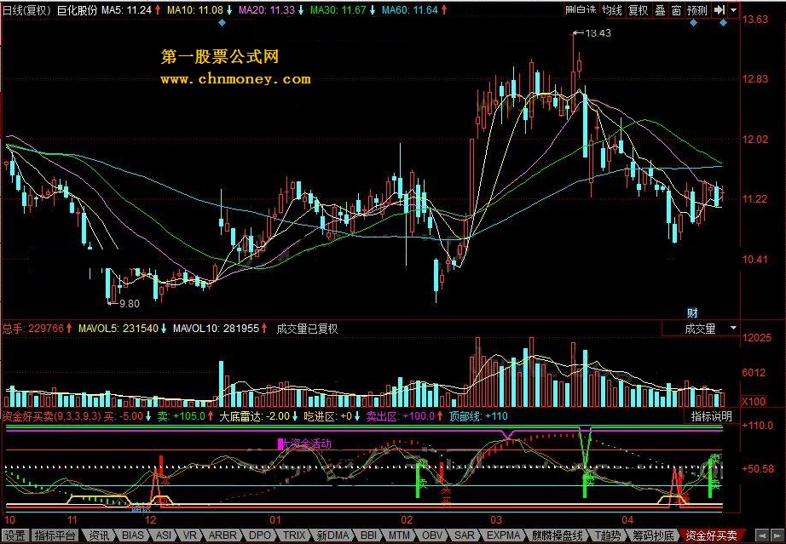Click the 资金好买卖(9,3,3,9,3) indicator name
786x544 pixels.
point(52,416)
